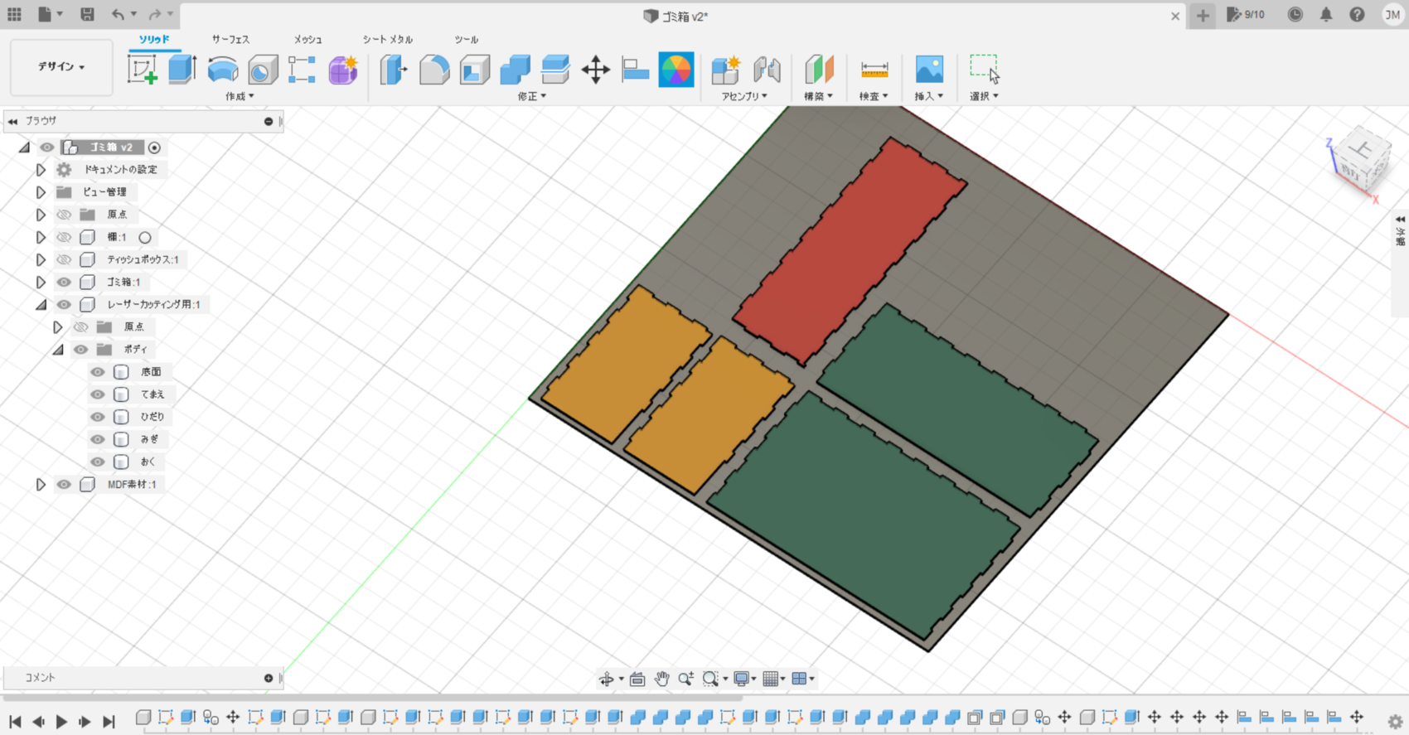This screenshot has width=1409, height=735.
Task: Open the 検査 menu
Action: click(874, 96)
